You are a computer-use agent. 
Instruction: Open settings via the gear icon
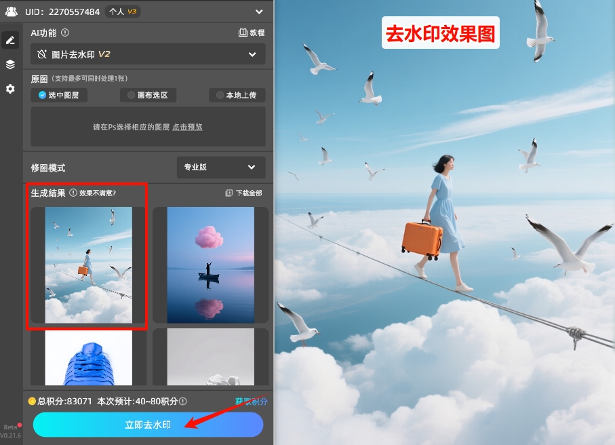(x=10, y=88)
